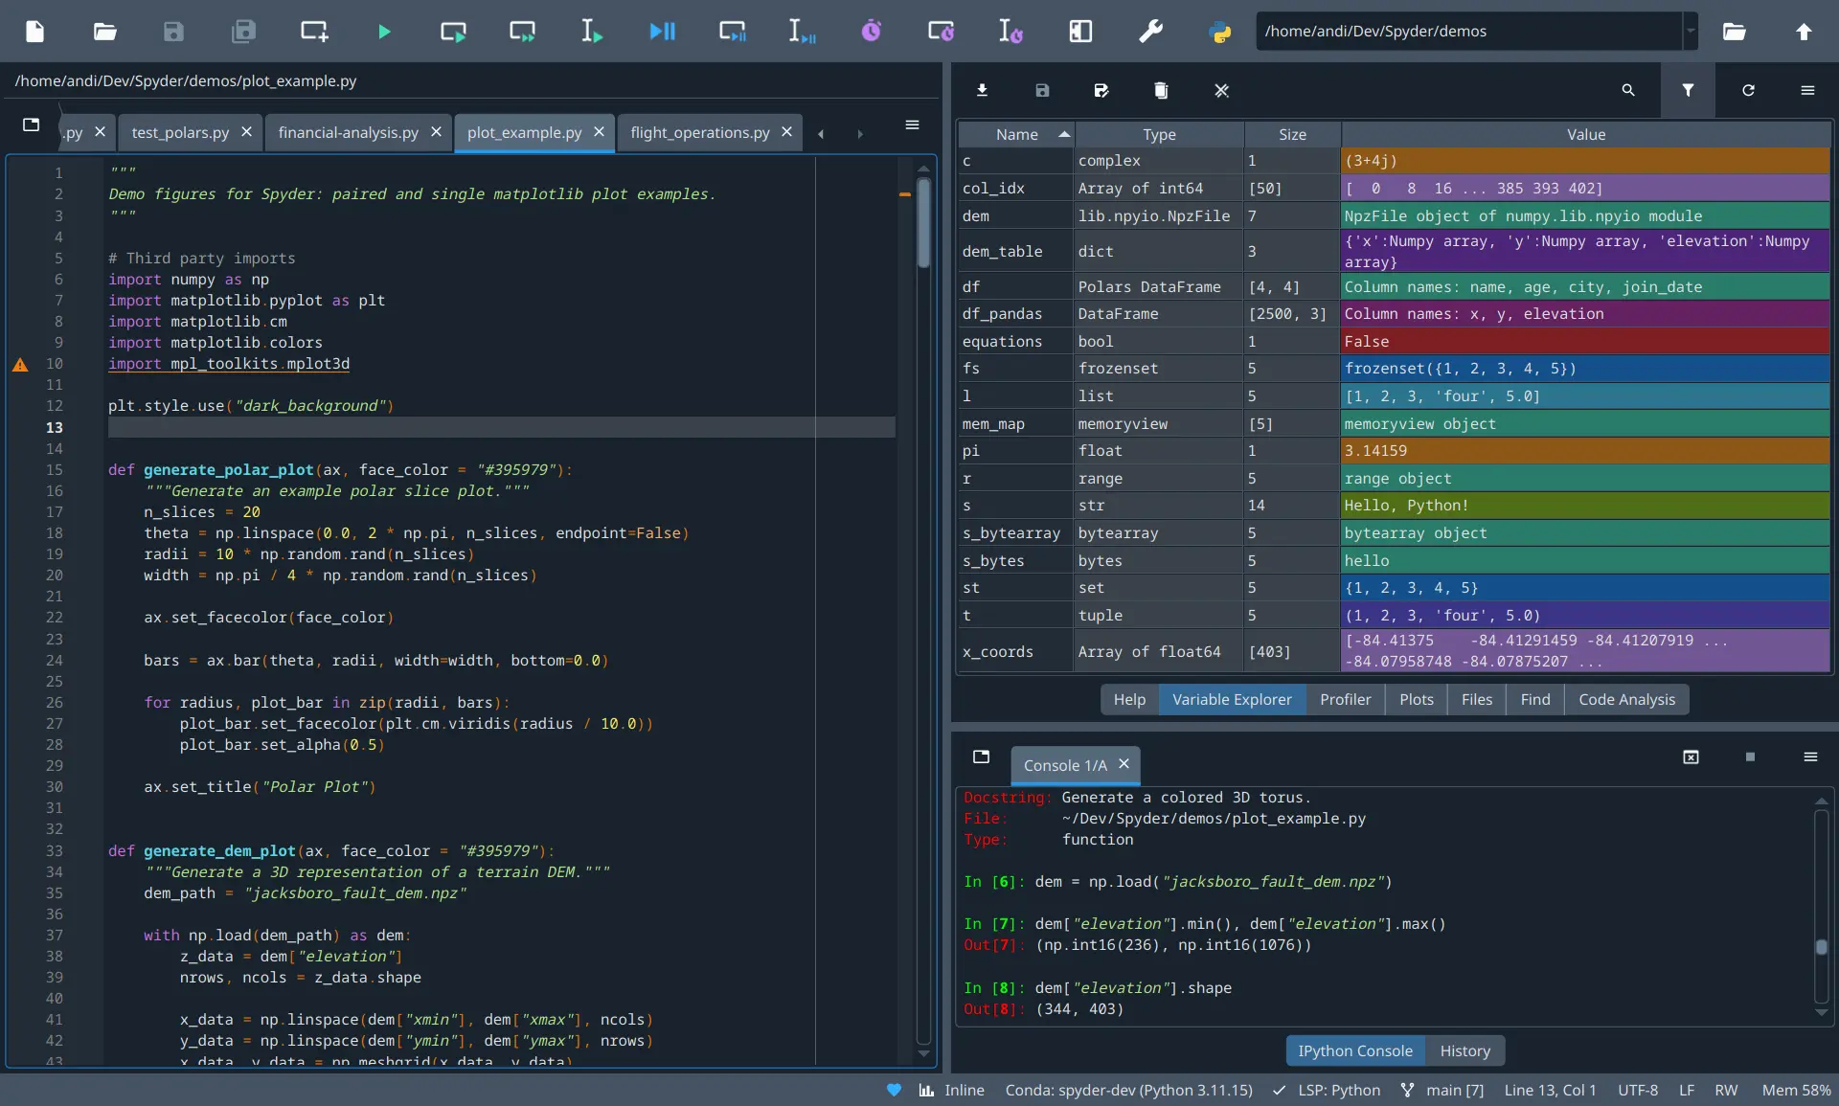
Task: Clear the console output
Action: click(x=1691, y=756)
